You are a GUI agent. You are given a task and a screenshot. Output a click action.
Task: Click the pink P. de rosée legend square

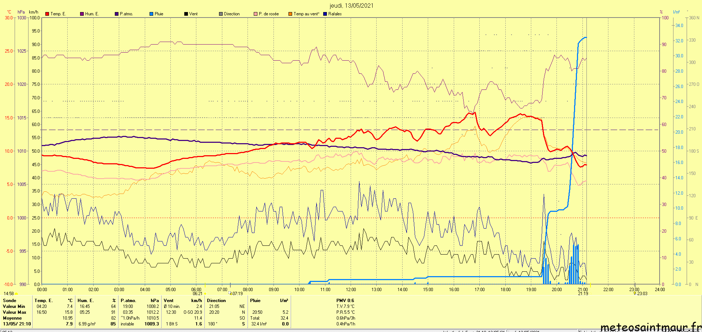pyautogui.click(x=256, y=14)
